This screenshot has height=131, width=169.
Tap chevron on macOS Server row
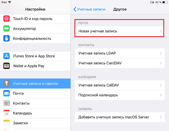pyautogui.click(x=161, y=117)
